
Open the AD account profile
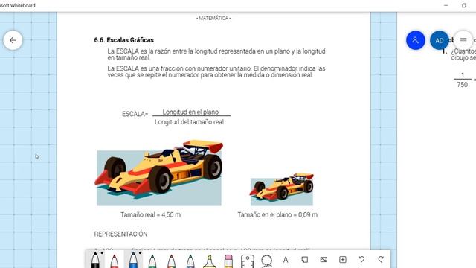(x=440, y=40)
